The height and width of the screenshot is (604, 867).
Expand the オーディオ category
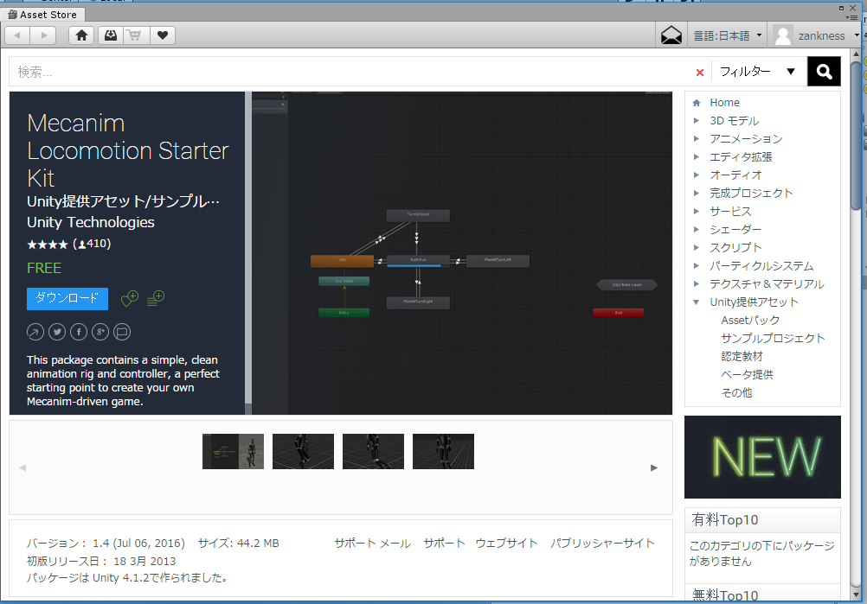click(697, 175)
